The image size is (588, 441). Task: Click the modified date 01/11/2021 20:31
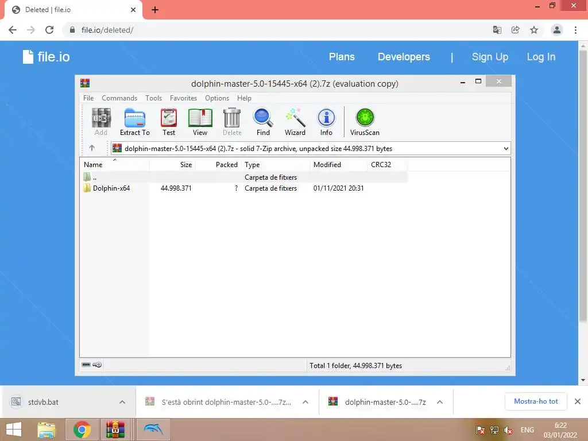coord(338,188)
